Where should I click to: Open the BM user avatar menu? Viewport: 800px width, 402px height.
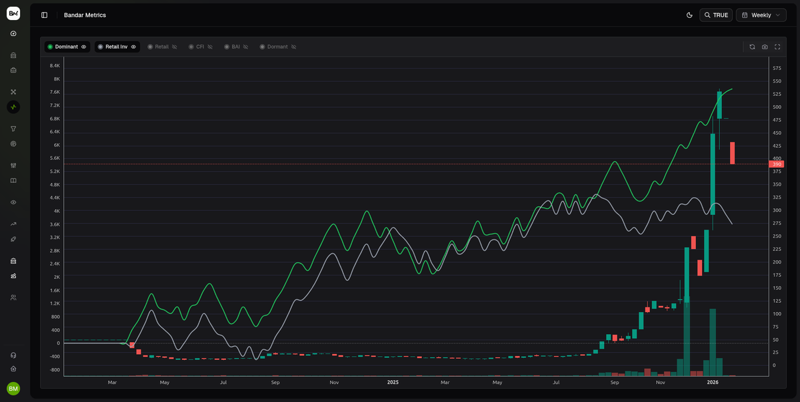13,389
